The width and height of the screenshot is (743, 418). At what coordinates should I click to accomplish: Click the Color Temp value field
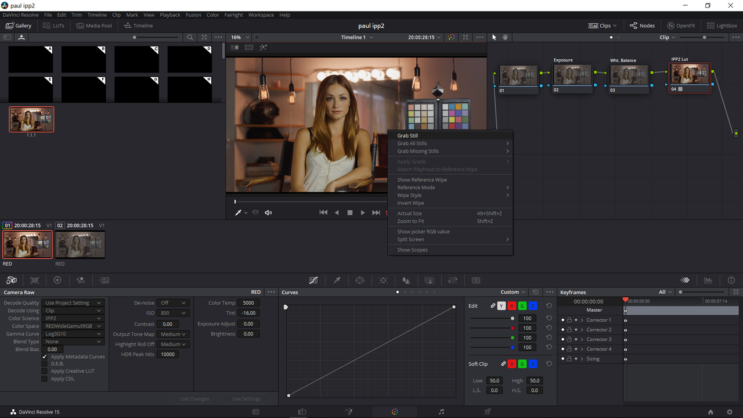click(248, 303)
